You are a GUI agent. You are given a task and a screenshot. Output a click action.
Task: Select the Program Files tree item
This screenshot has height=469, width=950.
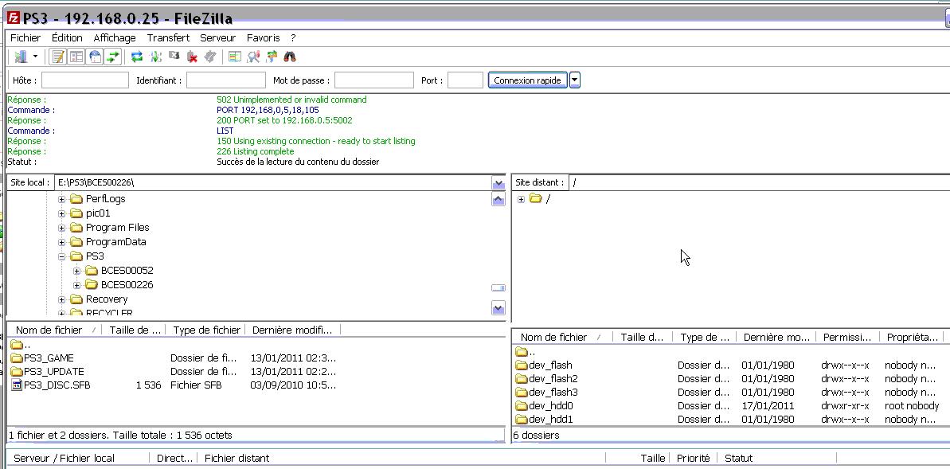click(x=118, y=228)
